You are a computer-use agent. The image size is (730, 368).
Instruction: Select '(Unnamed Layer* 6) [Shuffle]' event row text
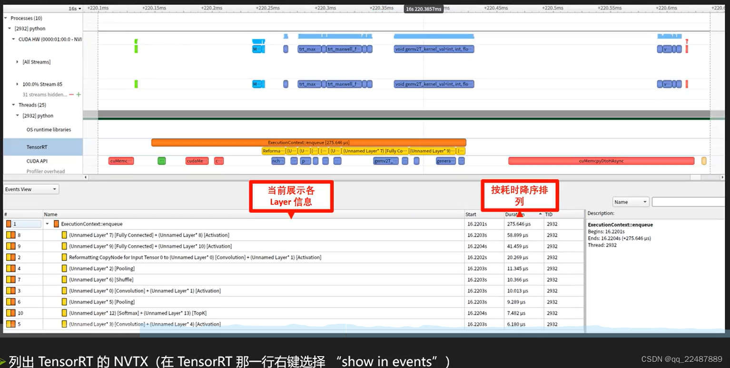pyautogui.click(x=101, y=280)
